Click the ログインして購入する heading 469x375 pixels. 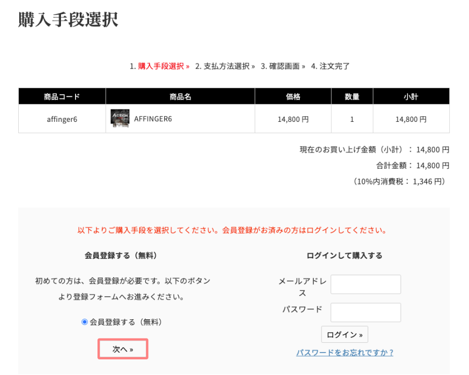point(344,256)
